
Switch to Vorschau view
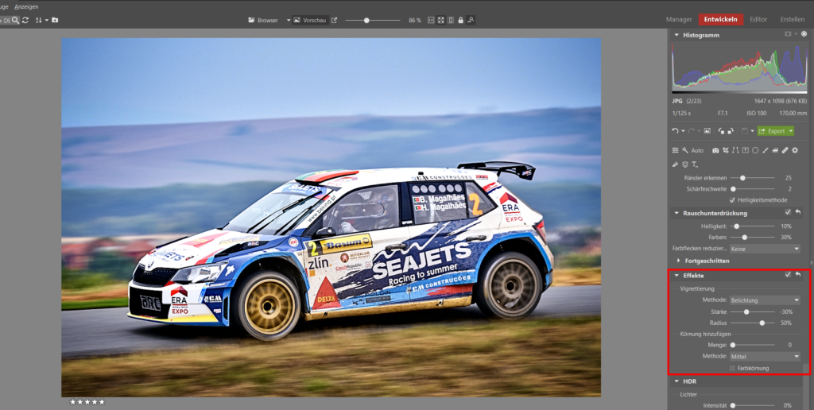tap(310, 20)
